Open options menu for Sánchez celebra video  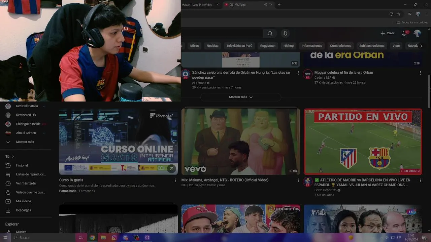pyautogui.click(x=298, y=73)
